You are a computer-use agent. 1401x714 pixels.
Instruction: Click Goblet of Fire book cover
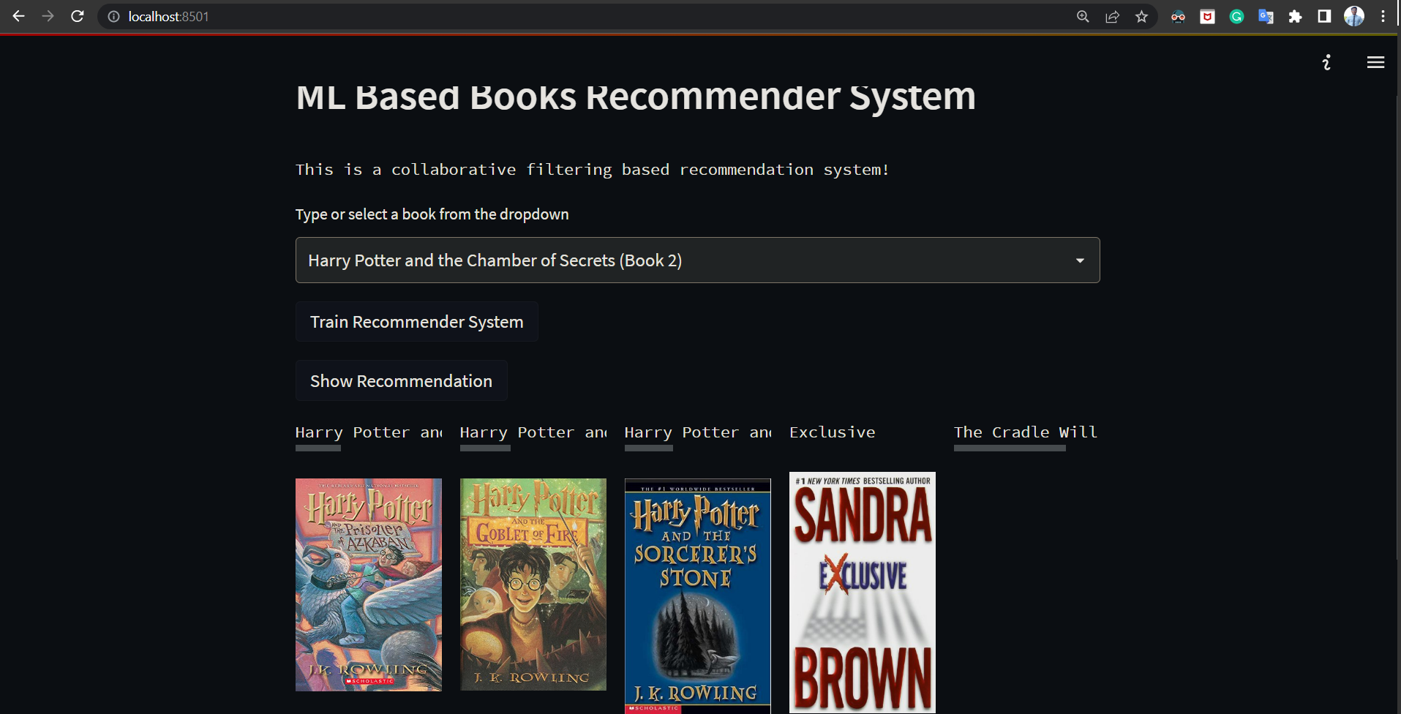click(533, 585)
